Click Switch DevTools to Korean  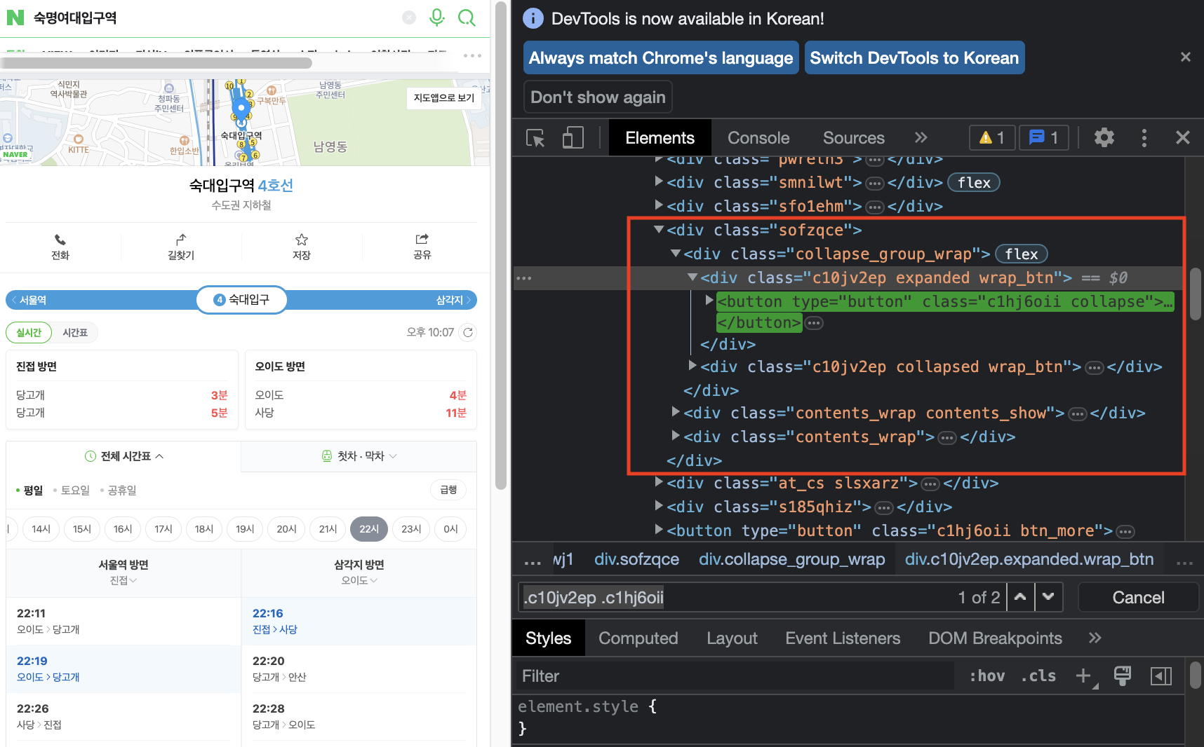[x=914, y=57]
